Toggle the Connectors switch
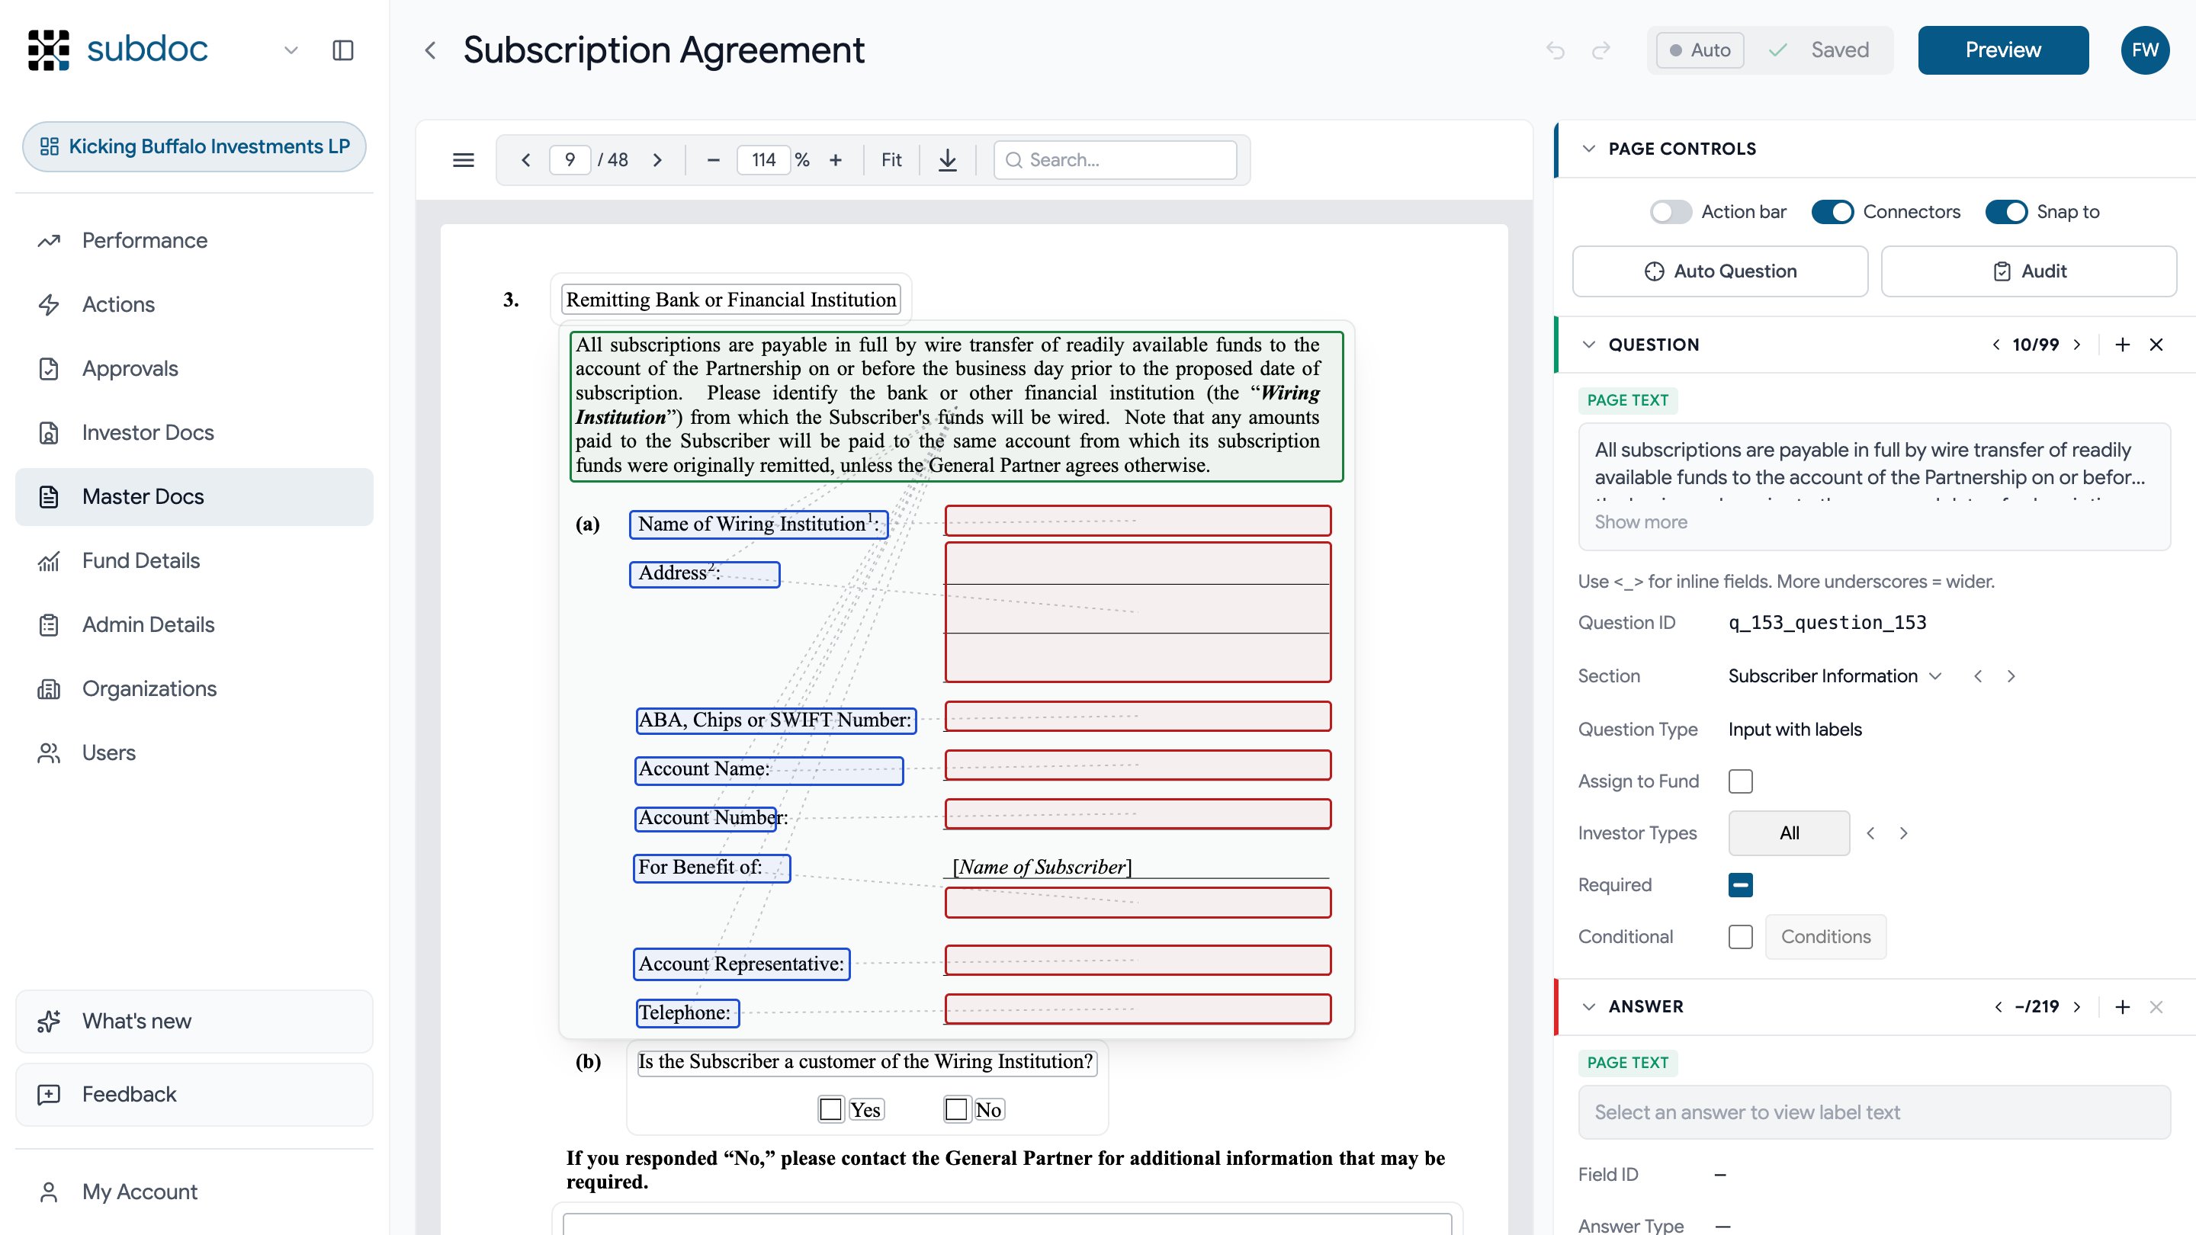The height and width of the screenshot is (1235, 2196). (1832, 211)
